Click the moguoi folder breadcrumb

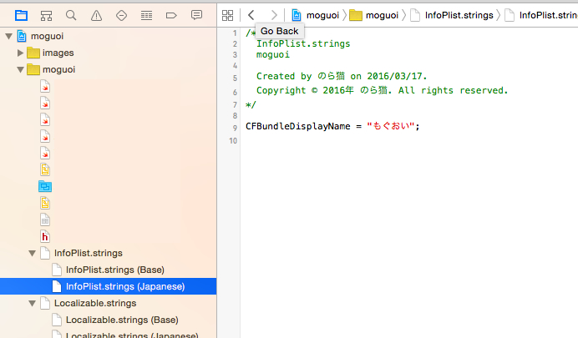pyautogui.click(x=374, y=15)
